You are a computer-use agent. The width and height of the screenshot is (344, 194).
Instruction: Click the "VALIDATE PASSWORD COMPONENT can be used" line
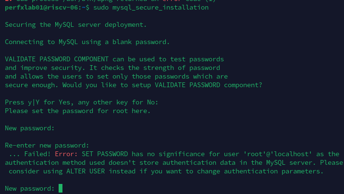click(114, 59)
